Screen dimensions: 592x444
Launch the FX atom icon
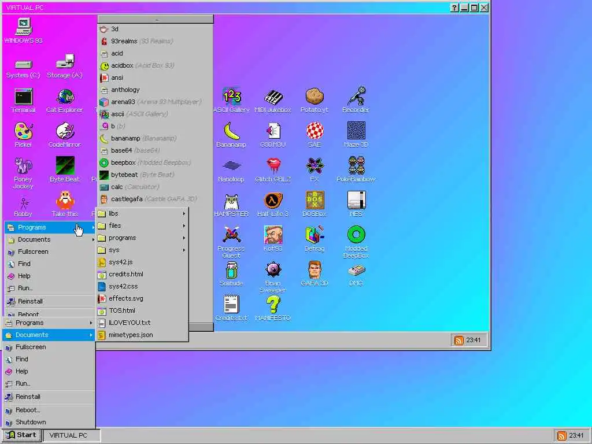point(314,170)
